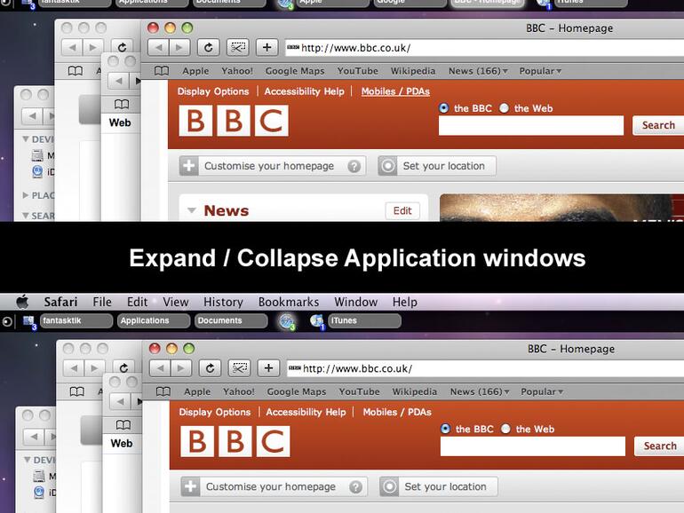Open Yahoo! bookmark in upper Safari bookmarks bar
Image resolution: width=684 pixels, height=513 pixels.
[x=237, y=71]
